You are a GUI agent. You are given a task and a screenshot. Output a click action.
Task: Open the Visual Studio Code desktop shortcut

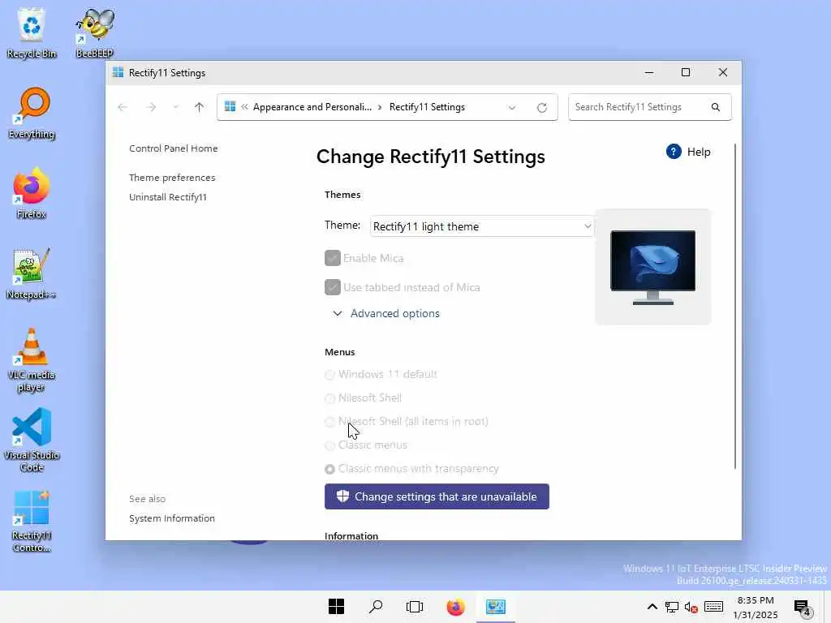point(32,440)
